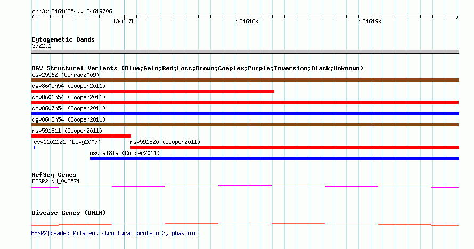This screenshot has width=474, height=249.
Task: Click the dgv8608n54 brown complex bar
Action: click(245, 125)
